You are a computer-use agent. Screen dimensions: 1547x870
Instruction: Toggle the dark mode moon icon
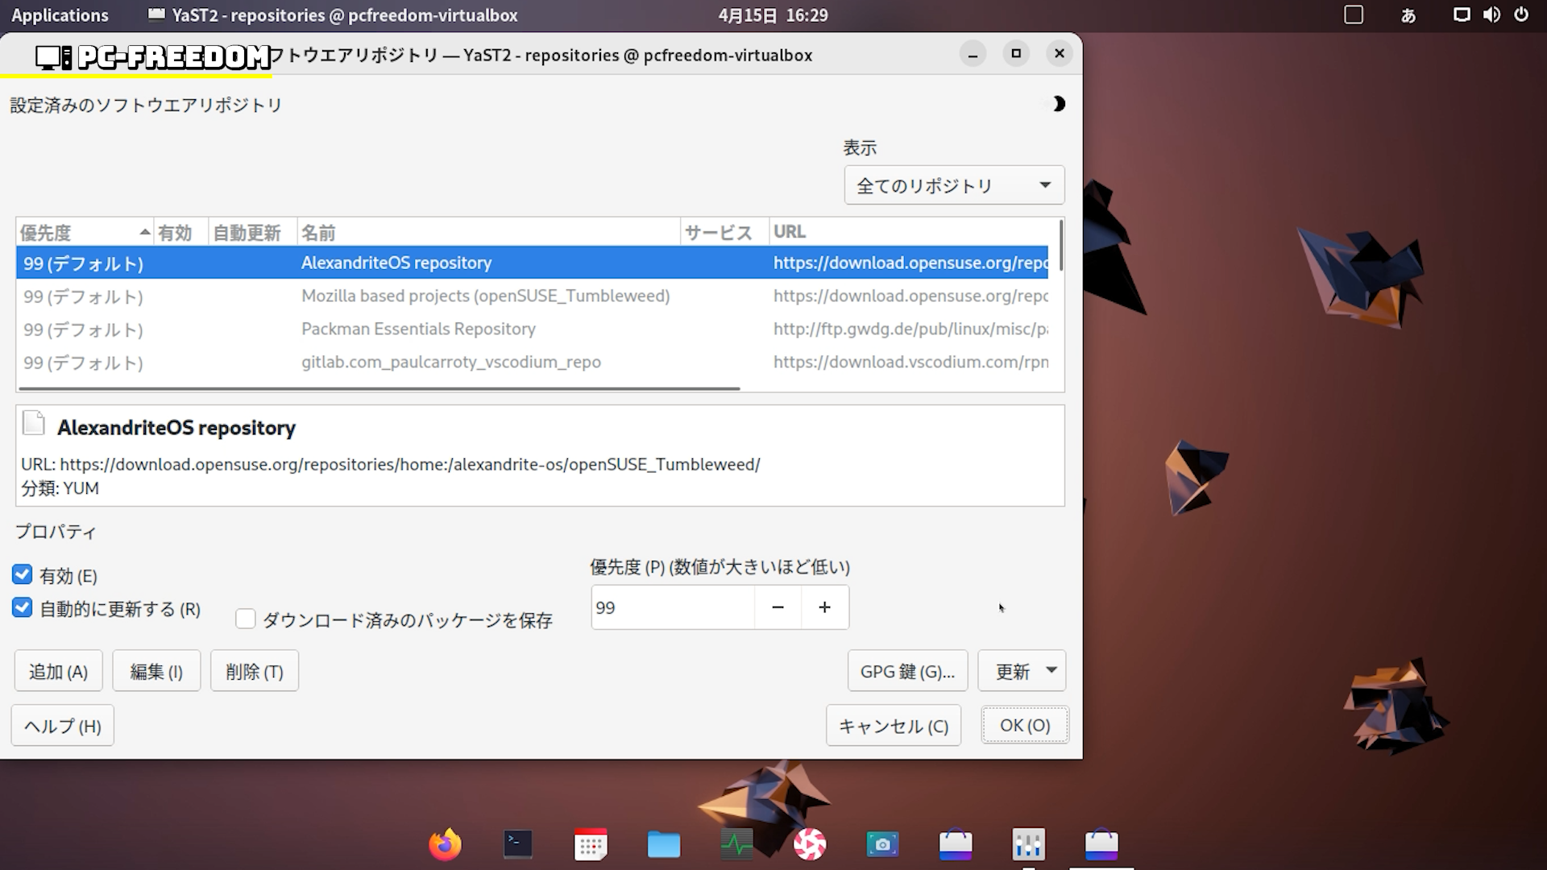1058,104
